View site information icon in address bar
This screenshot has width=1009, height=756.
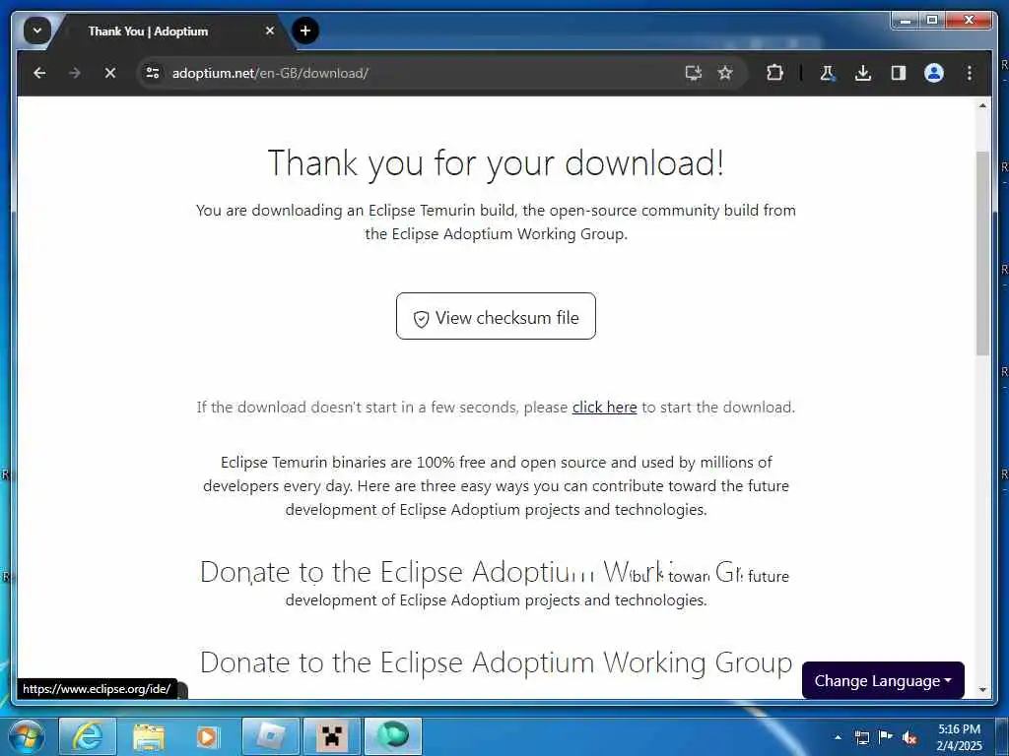click(x=153, y=73)
